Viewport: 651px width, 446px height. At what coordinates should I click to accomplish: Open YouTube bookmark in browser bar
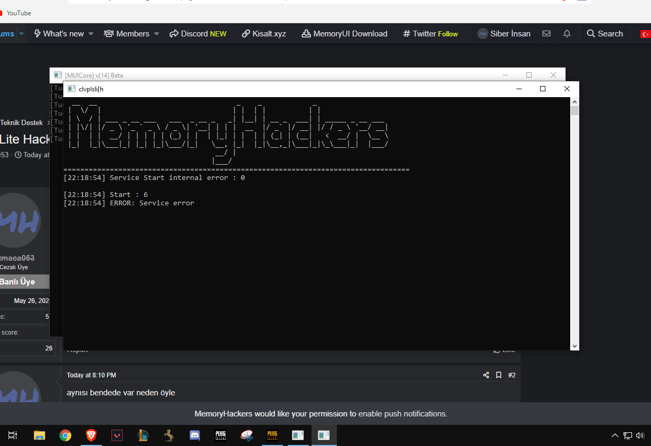15,13
